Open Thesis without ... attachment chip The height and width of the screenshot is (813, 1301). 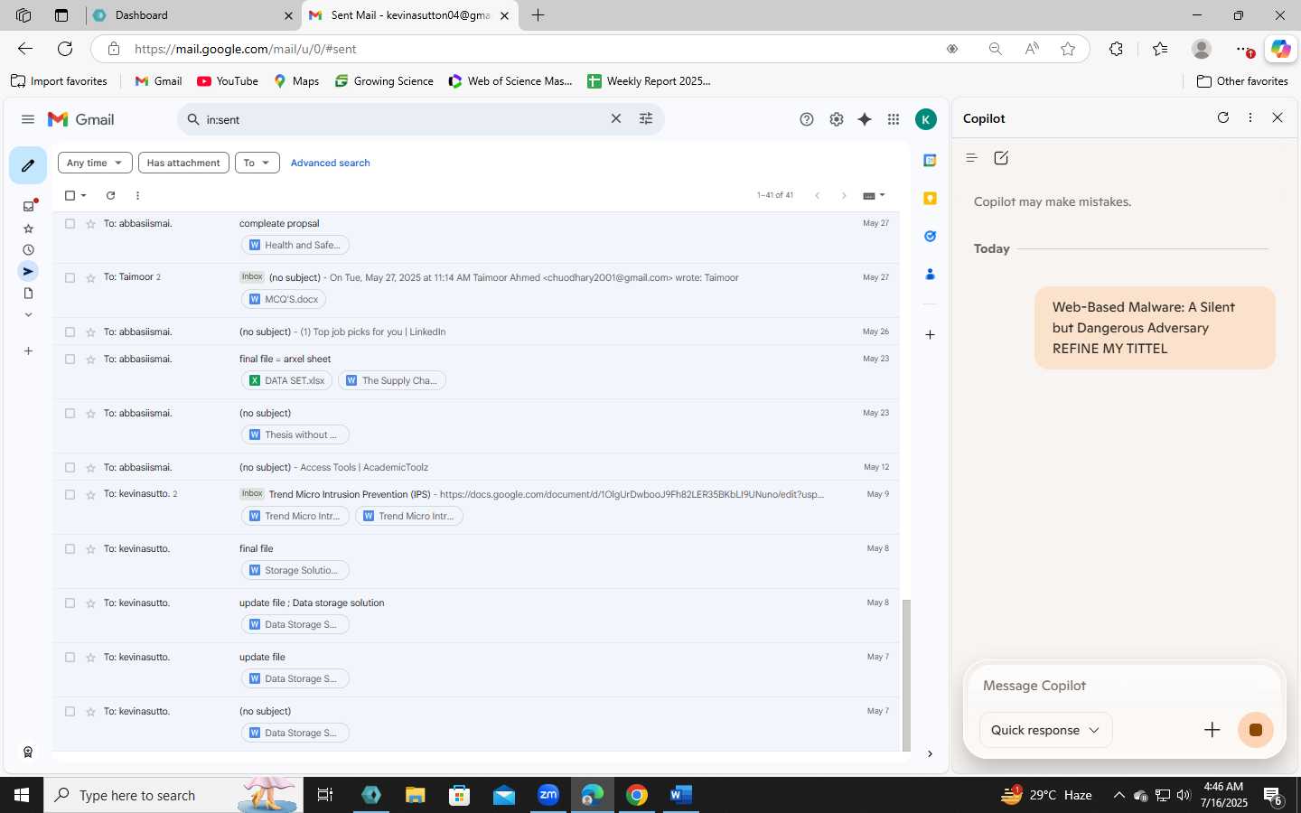tap(295, 435)
